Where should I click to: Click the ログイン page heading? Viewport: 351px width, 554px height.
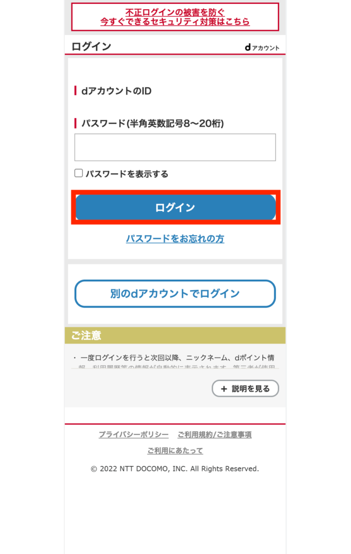pos(91,47)
